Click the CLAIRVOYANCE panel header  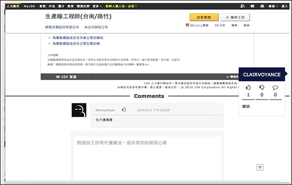point(262,74)
